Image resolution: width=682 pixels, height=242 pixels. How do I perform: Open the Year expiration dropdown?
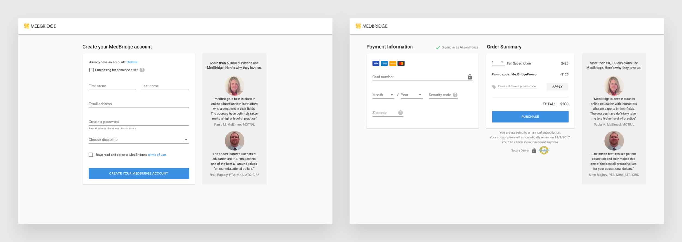point(412,95)
